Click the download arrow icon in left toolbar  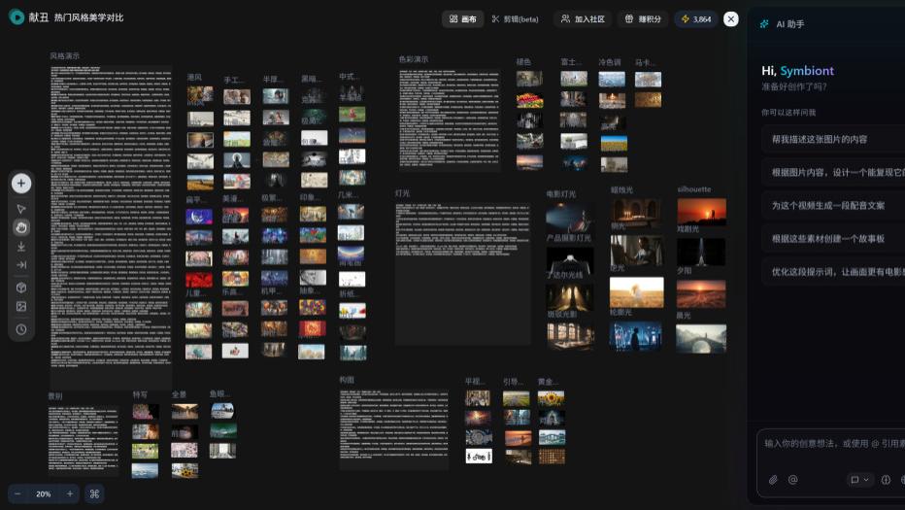[x=21, y=247]
